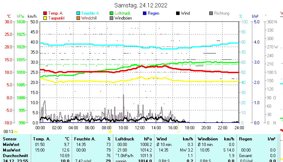Click the gray Windböen legend square

point(112,18)
